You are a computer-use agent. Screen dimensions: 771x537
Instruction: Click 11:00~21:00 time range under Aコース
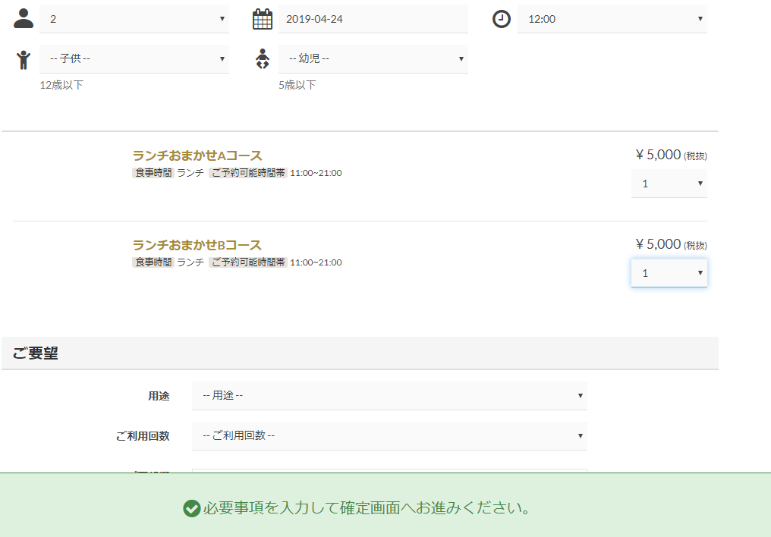pyautogui.click(x=316, y=173)
